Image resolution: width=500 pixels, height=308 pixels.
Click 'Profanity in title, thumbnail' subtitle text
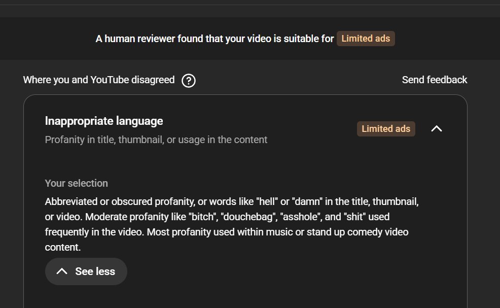click(156, 140)
